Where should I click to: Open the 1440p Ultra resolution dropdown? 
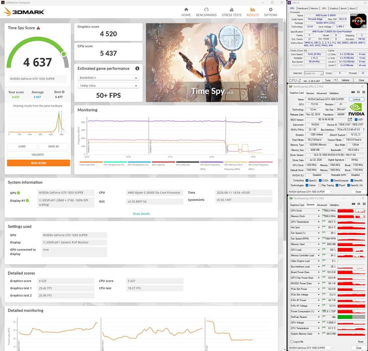coord(108,86)
